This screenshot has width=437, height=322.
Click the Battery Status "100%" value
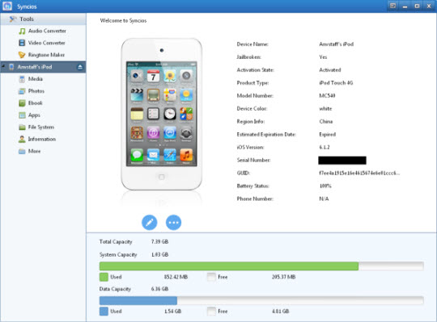click(x=325, y=186)
